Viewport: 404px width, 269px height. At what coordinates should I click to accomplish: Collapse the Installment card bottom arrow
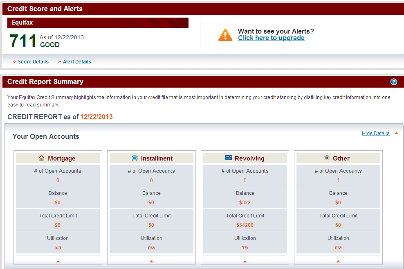(151, 261)
